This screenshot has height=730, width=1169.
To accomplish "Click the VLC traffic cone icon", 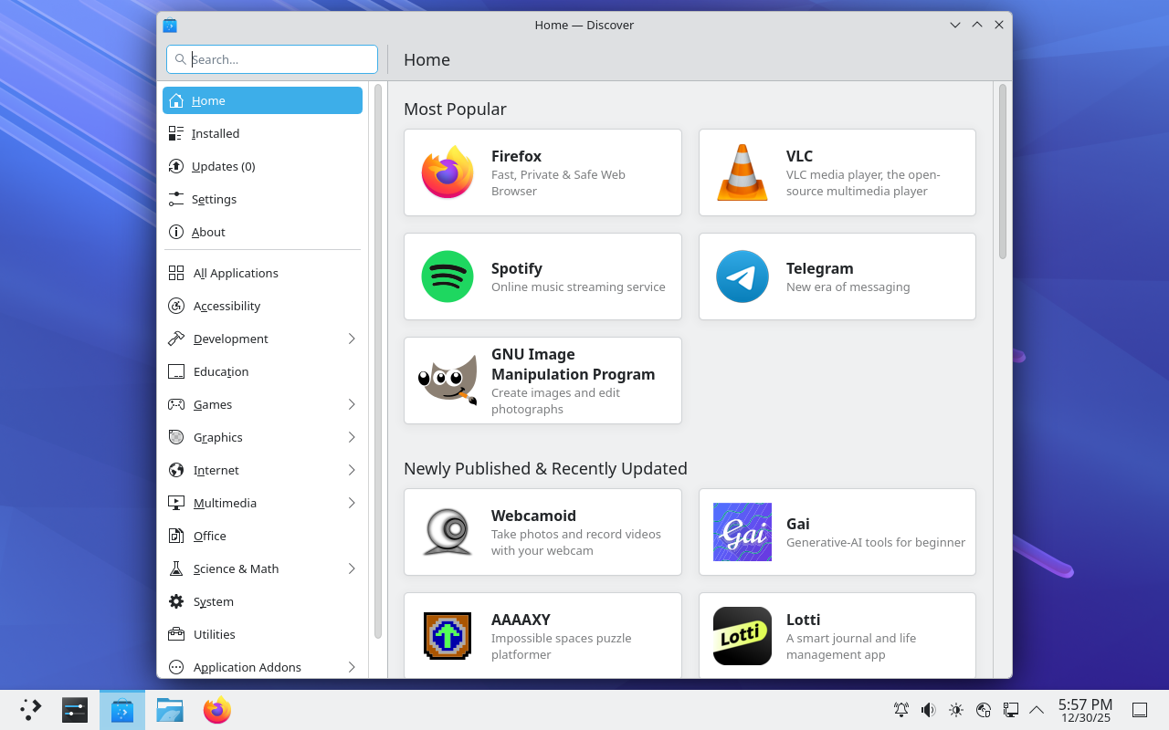I will point(742,172).
